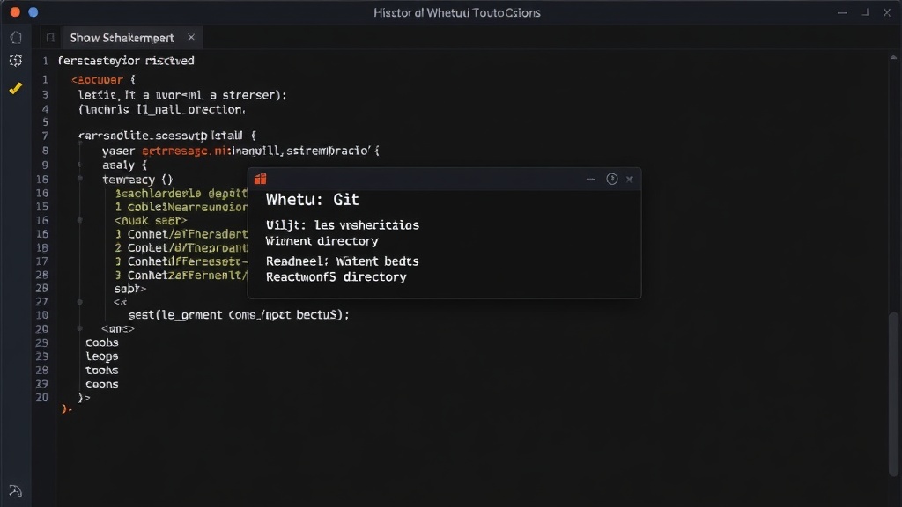Maximize the main editor window
This screenshot has height=507, width=902.
point(865,12)
